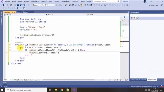164x92 pixels.
Task: Click the left arrow navigation icon
Action: tap(118, 5)
